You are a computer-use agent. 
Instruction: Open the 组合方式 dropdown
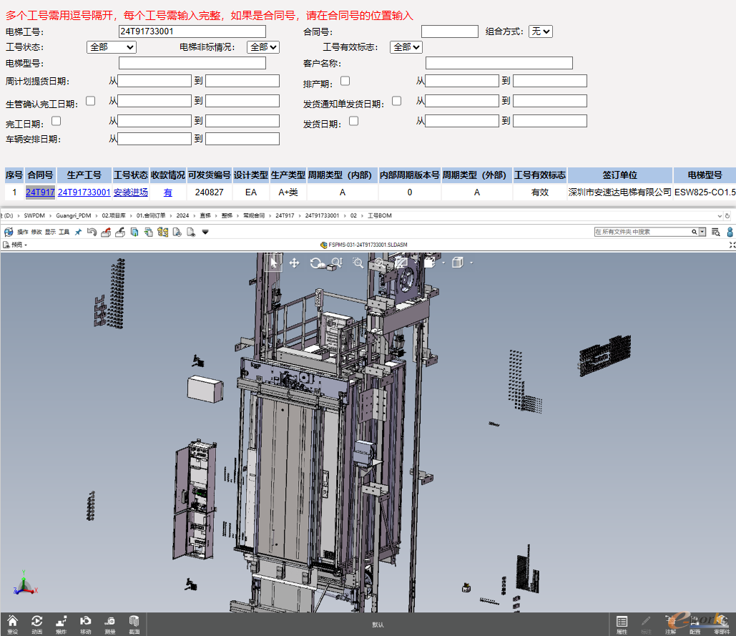coord(541,31)
